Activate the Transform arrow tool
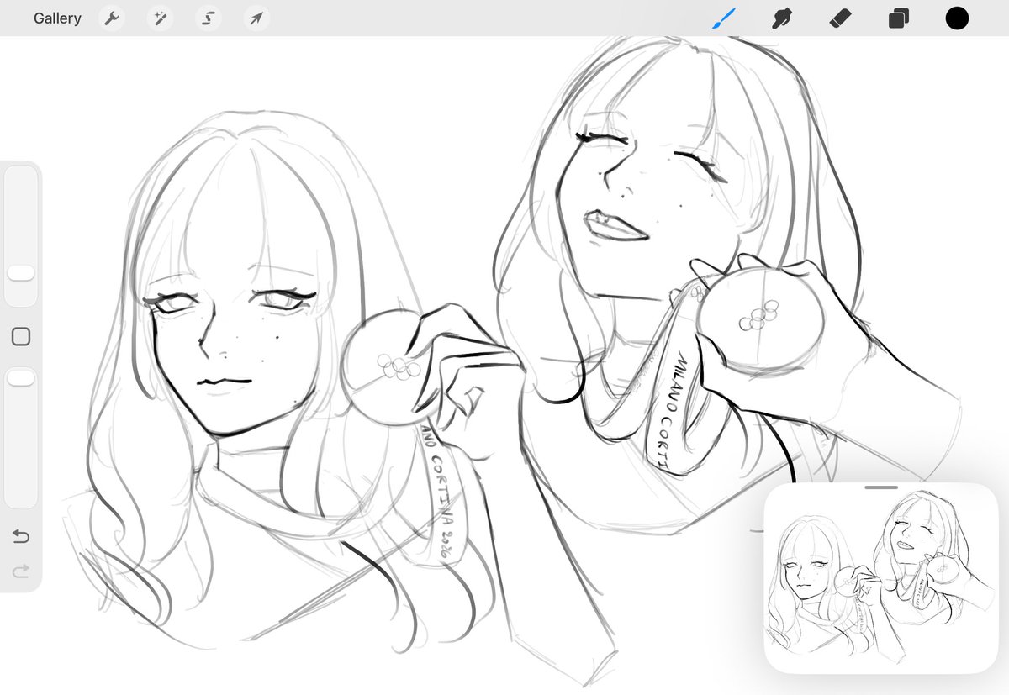This screenshot has width=1009, height=695. pos(256,18)
